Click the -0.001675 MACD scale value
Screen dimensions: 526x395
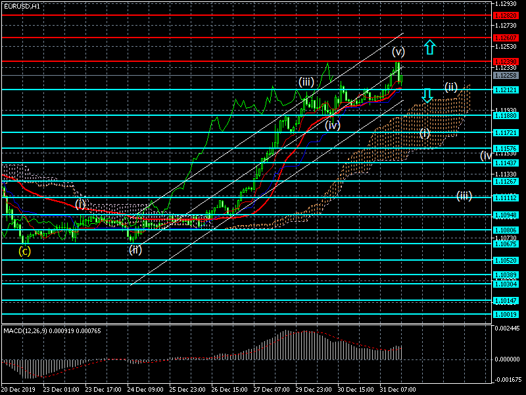click(507, 380)
